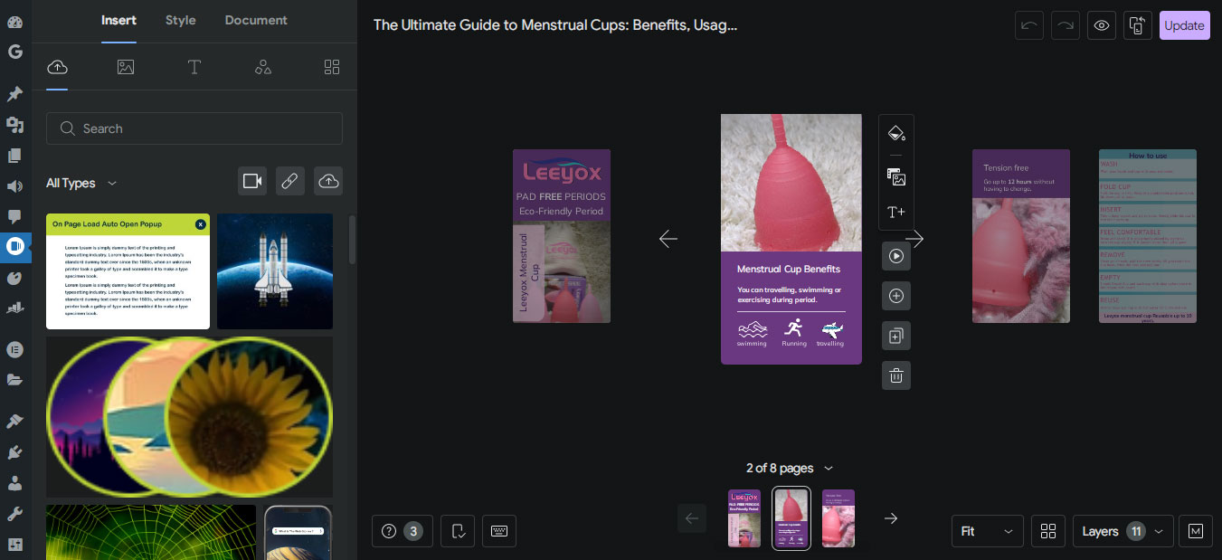This screenshot has height=560, width=1222.
Task: Open the WordPress Plugins sidebar icon
Action: (14, 452)
